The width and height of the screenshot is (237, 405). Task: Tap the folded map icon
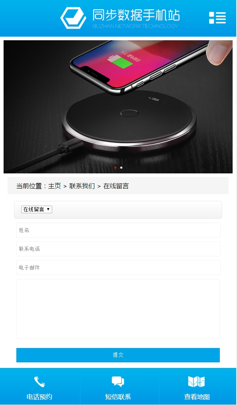point(196,381)
